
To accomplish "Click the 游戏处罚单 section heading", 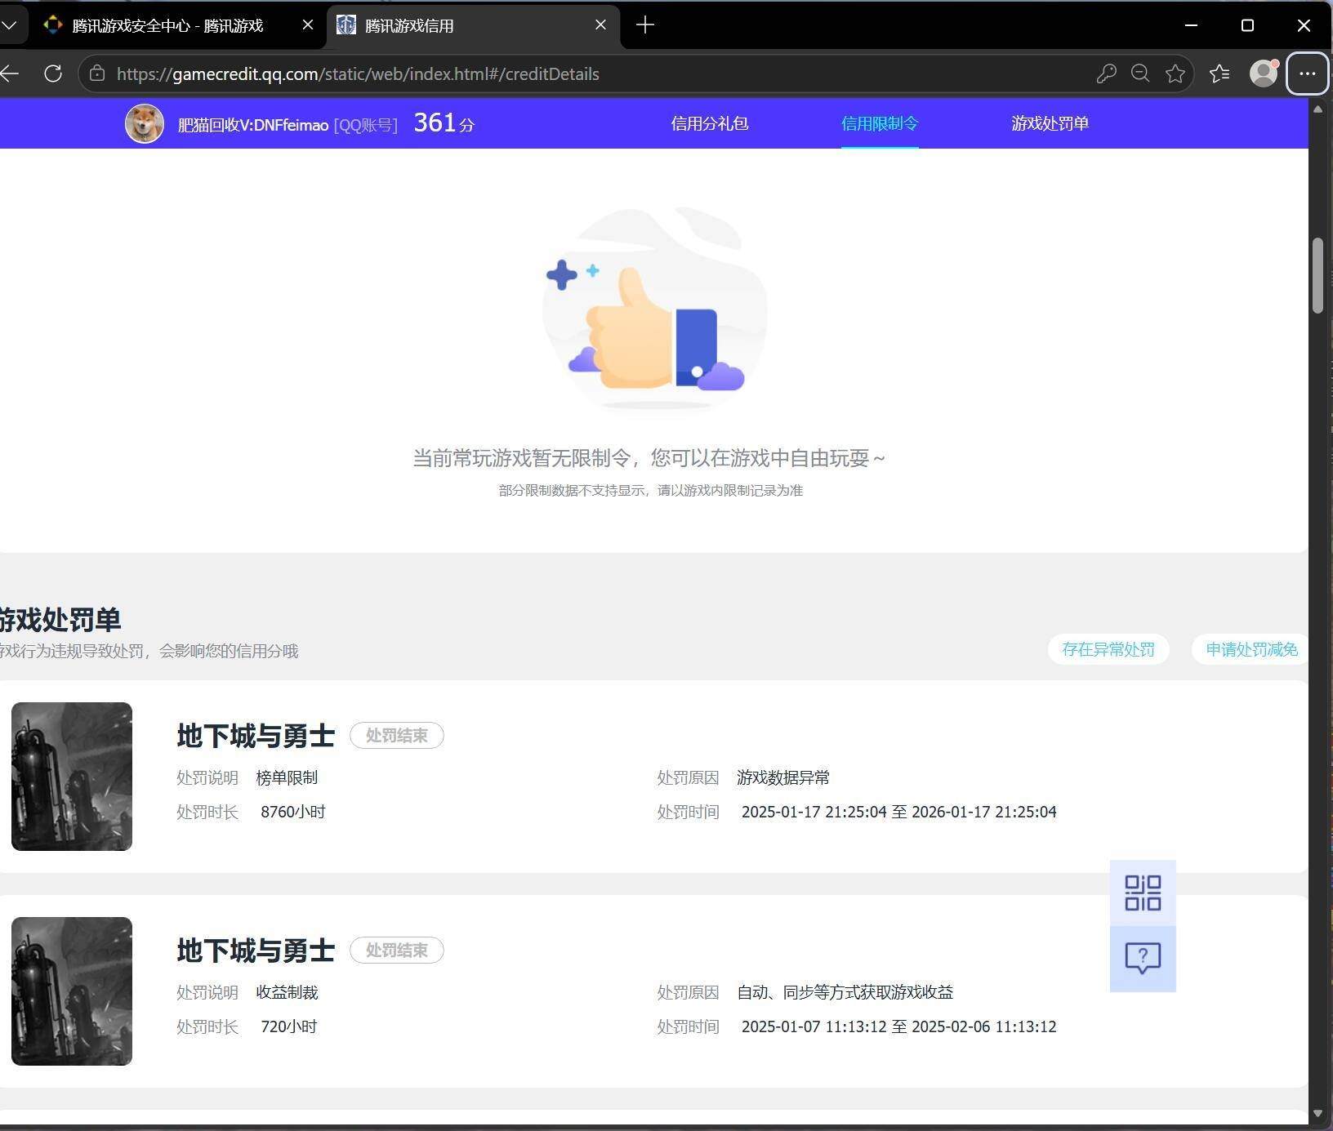I will [60, 619].
